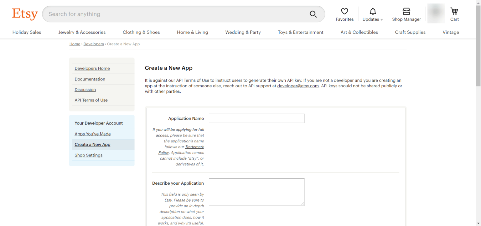
Task: Select Craft Supplies from the navigation
Action: point(410,32)
